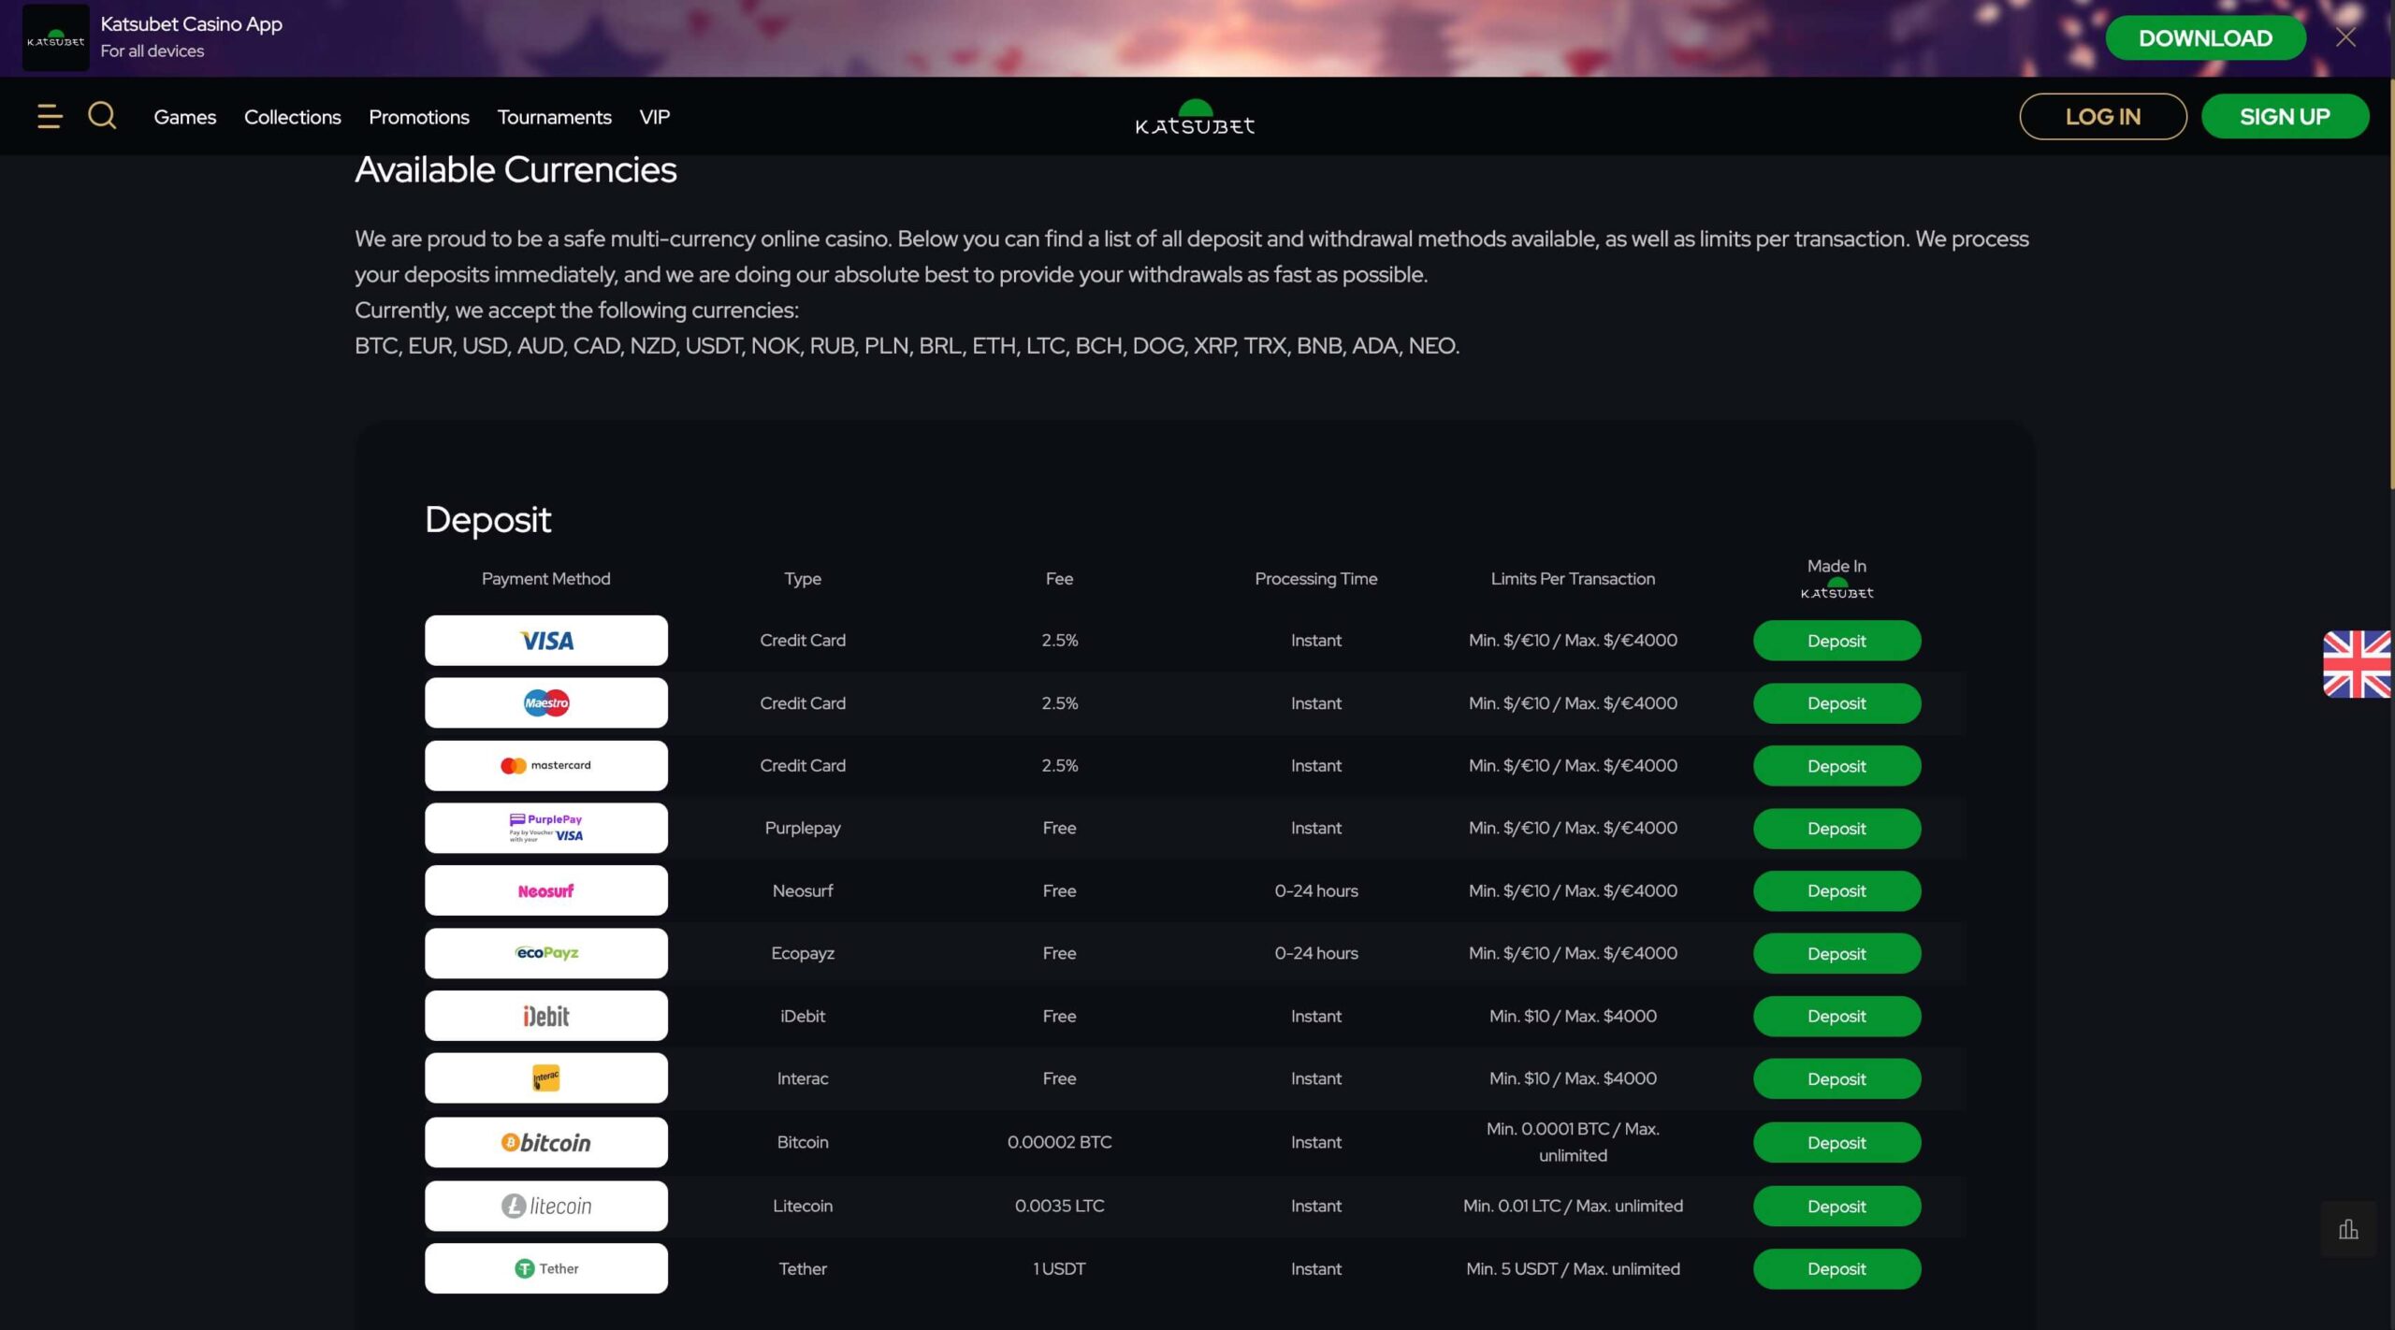
Task: Click the Litecoin payment logo
Action: pos(546,1207)
